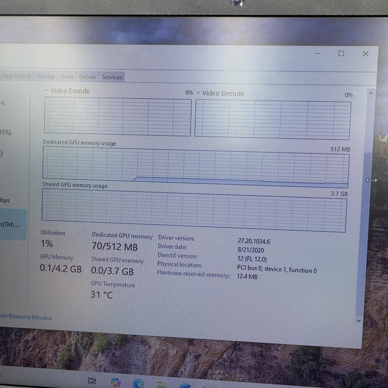The image size is (388, 388).
Task: Switch to the Startup tab
Action: point(45,76)
